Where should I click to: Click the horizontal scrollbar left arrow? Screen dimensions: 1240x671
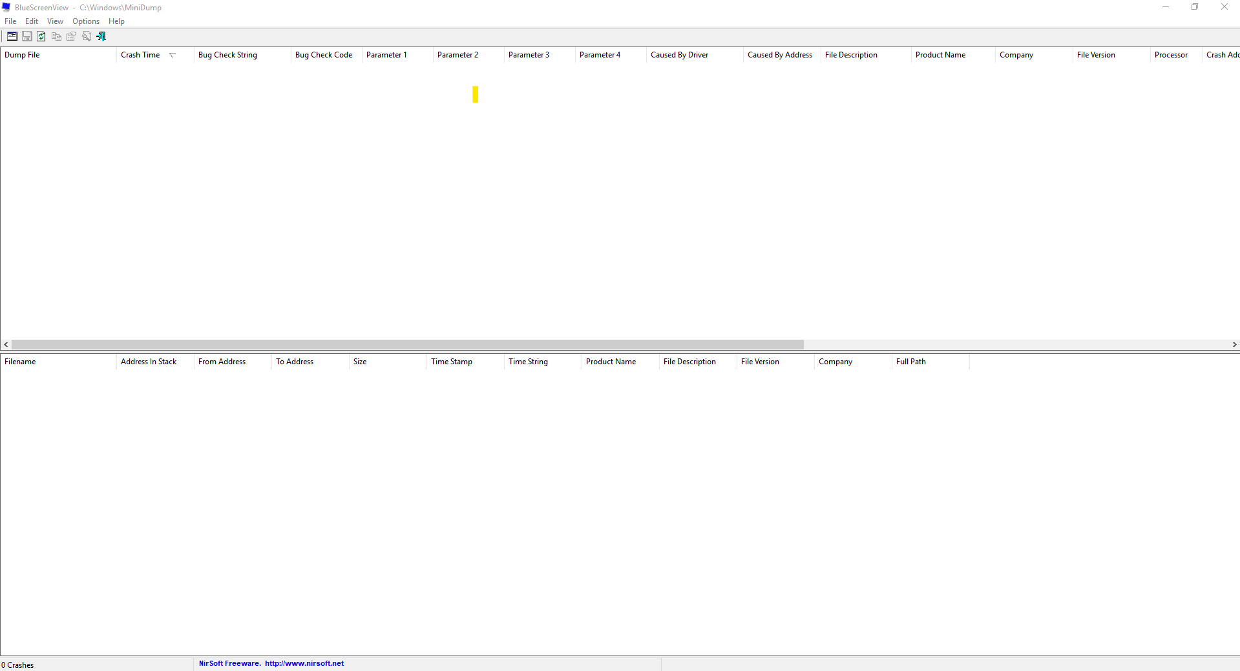click(6, 345)
